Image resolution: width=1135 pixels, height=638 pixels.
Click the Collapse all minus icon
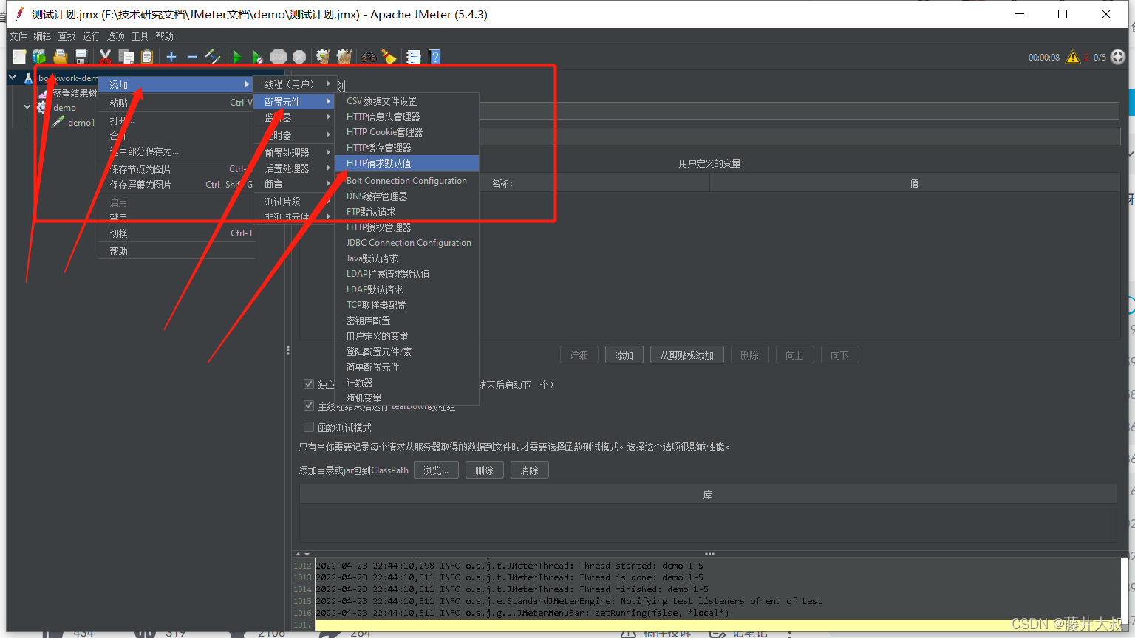(x=192, y=57)
